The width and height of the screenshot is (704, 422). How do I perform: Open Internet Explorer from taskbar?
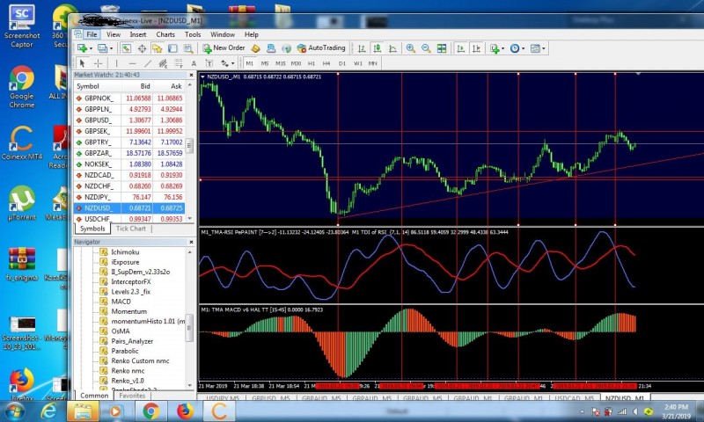pyautogui.click(x=48, y=411)
